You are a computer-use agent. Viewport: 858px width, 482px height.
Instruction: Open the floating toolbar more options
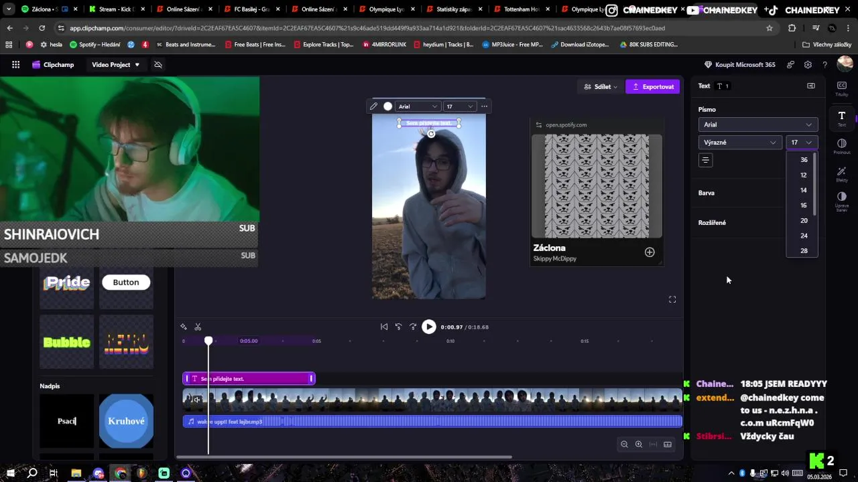click(x=484, y=106)
